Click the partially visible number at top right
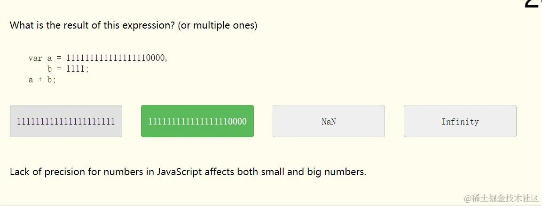The image size is (542, 206). (x=533, y=4)
